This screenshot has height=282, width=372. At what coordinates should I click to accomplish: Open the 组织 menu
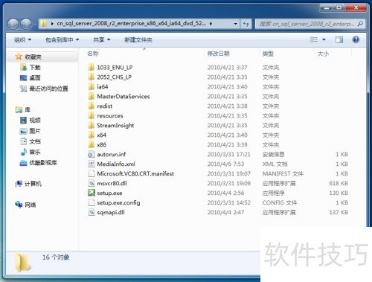pos(22,39)
